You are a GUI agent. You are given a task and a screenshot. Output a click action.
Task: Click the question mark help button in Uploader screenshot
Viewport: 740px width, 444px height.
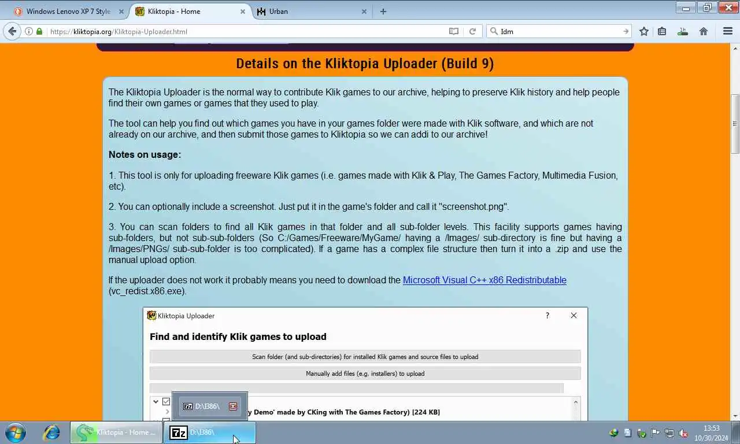click(547, 316)
